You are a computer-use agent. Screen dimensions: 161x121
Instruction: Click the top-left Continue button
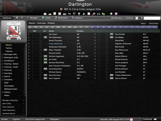point(7,18)
